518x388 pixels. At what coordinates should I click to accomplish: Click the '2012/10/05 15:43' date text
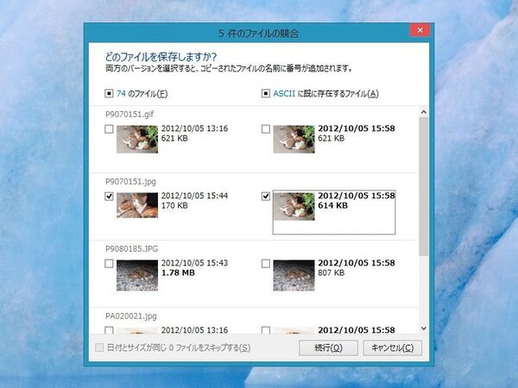(194, 263)
